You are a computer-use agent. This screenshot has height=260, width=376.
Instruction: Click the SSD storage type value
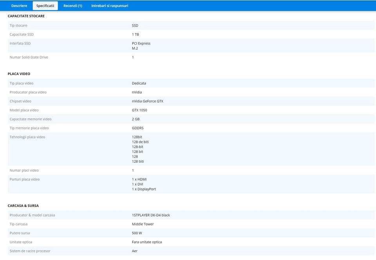135,25
